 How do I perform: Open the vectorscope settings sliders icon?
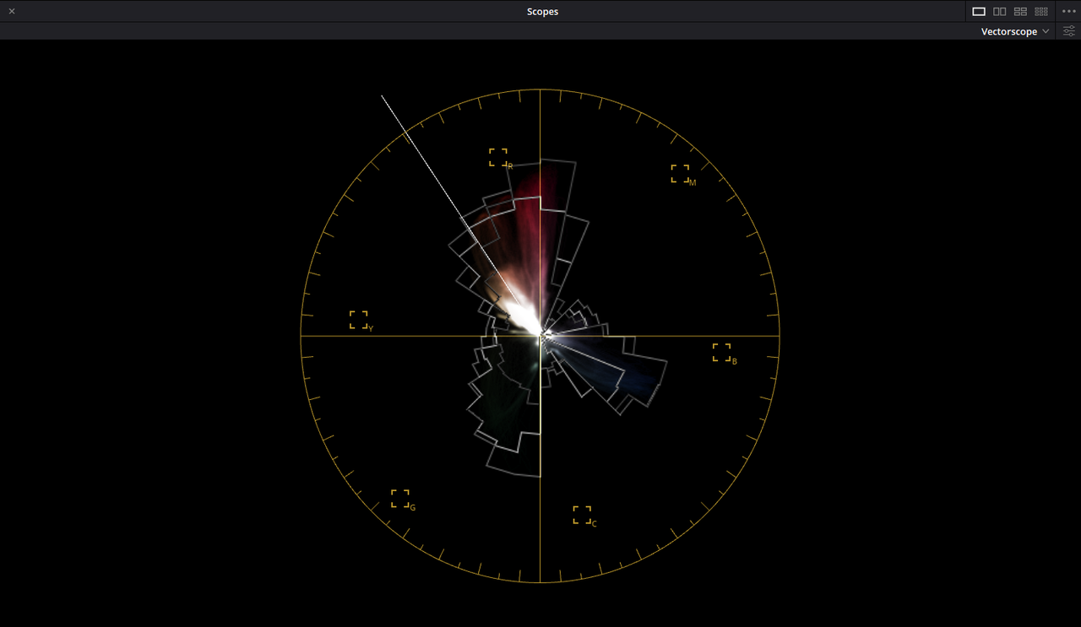(x=1068, y=31)
